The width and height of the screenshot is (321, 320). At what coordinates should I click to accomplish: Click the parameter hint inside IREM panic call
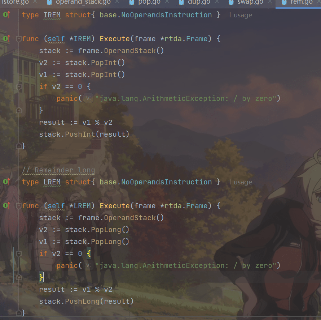[x=89, y=99]
